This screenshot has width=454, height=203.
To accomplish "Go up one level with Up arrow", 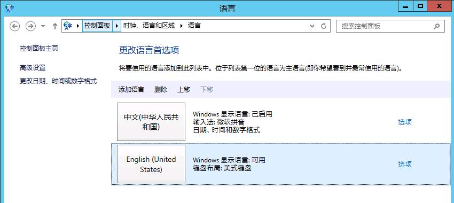I will point(55,26).
